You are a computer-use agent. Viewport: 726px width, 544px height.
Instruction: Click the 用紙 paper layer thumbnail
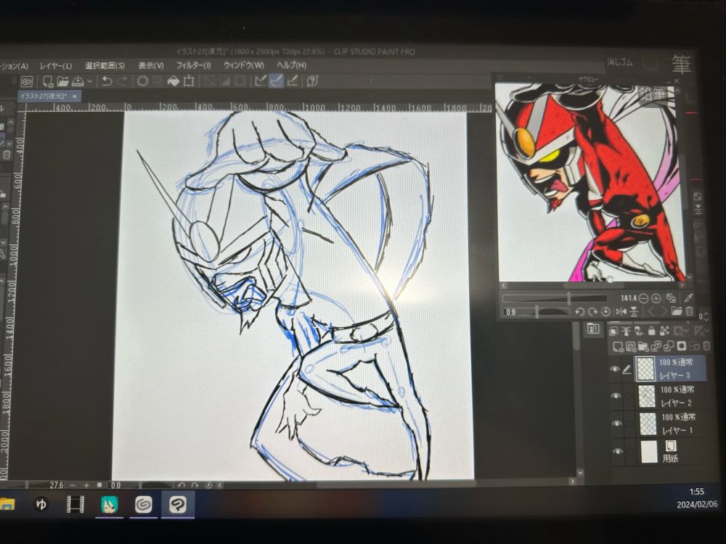(x=648, y=452)
